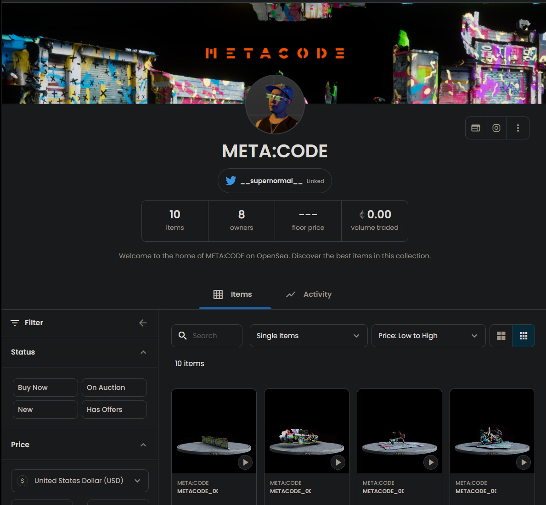The height and width of the screenshot is (505, 546).
Task: Toggle the Buy Now status filter
Action: click(x=45, y=388)
